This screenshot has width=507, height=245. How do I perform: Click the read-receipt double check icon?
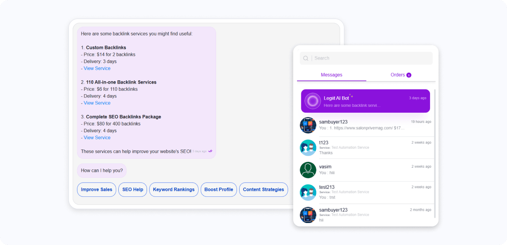[x=210, y=151]
